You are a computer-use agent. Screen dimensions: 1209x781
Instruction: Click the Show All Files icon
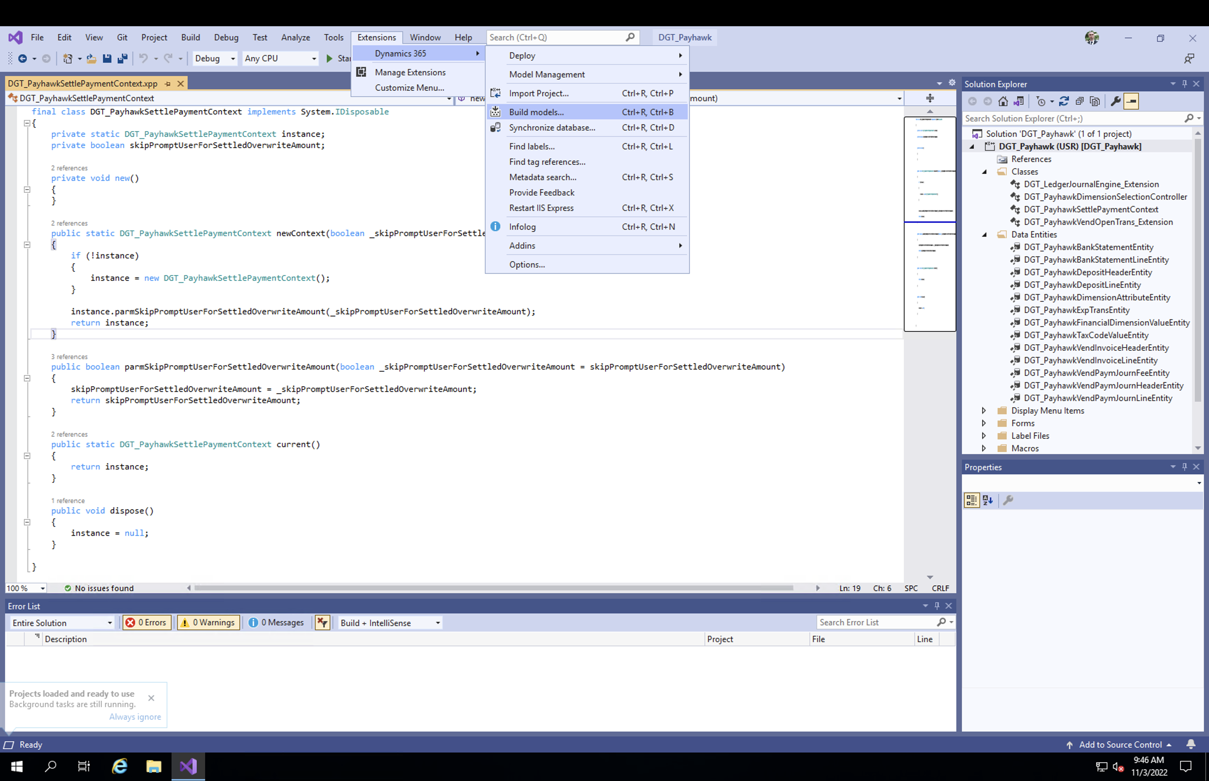[x=1095, y=101]
